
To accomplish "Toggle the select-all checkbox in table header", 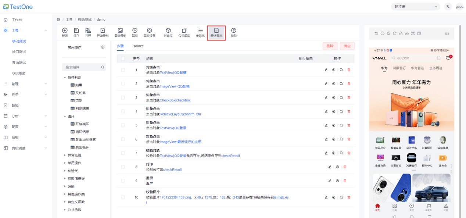I will tap(123, 58).
